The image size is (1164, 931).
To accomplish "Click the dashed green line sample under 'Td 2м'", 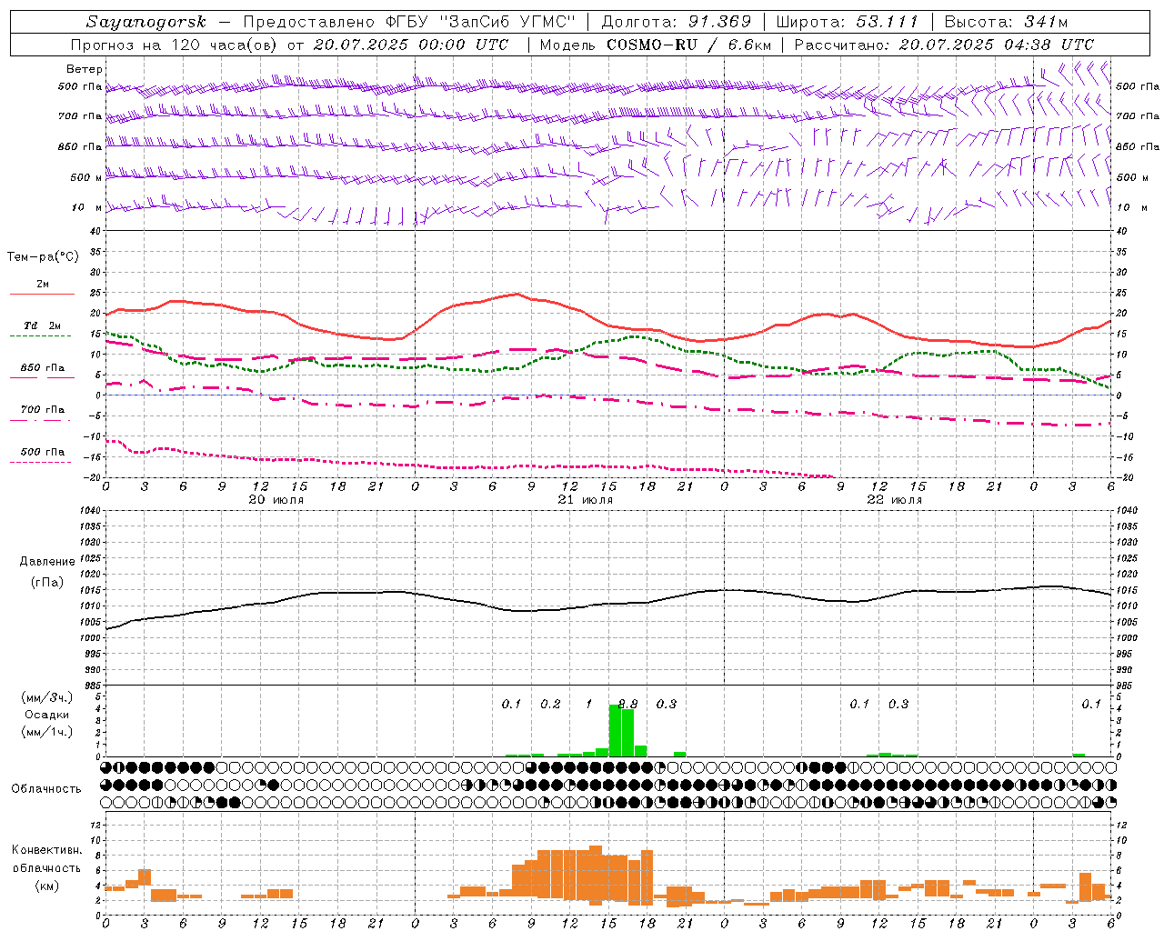I will [x=41, y=335].
